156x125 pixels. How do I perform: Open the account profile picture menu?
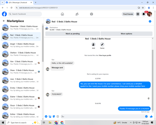click(149, 14)
